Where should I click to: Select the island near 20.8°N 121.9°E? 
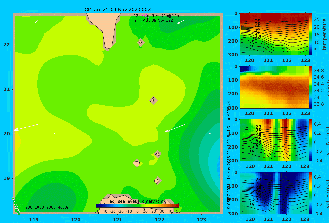(153, 100)
